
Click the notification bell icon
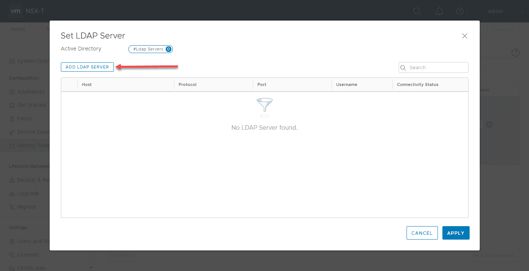coord(439,11)
